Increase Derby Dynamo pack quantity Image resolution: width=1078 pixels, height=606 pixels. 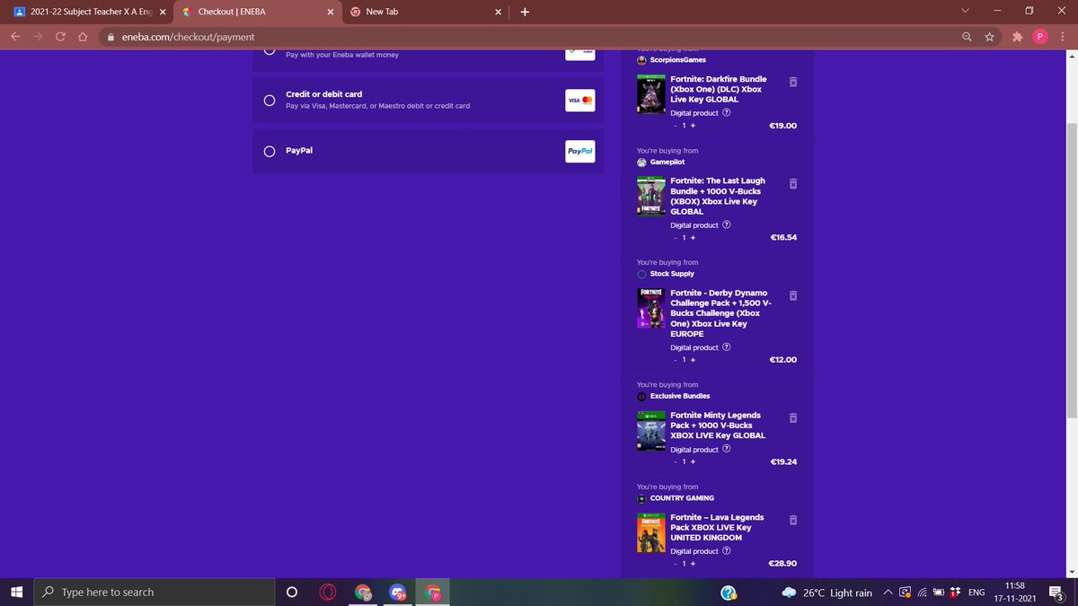(x=693, y=360)
